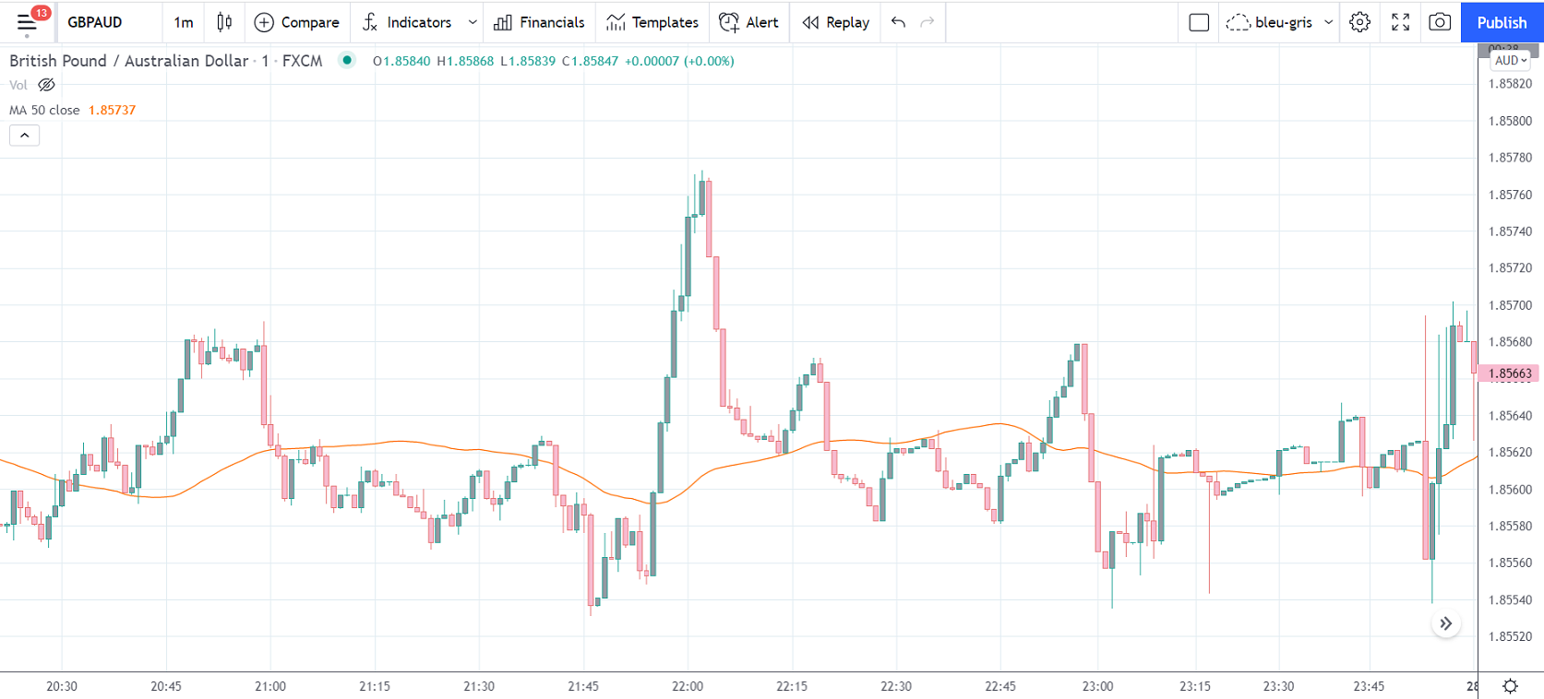Screen dimensions: 1544x699
Task: Open the Templates menu
Action: 665,22
